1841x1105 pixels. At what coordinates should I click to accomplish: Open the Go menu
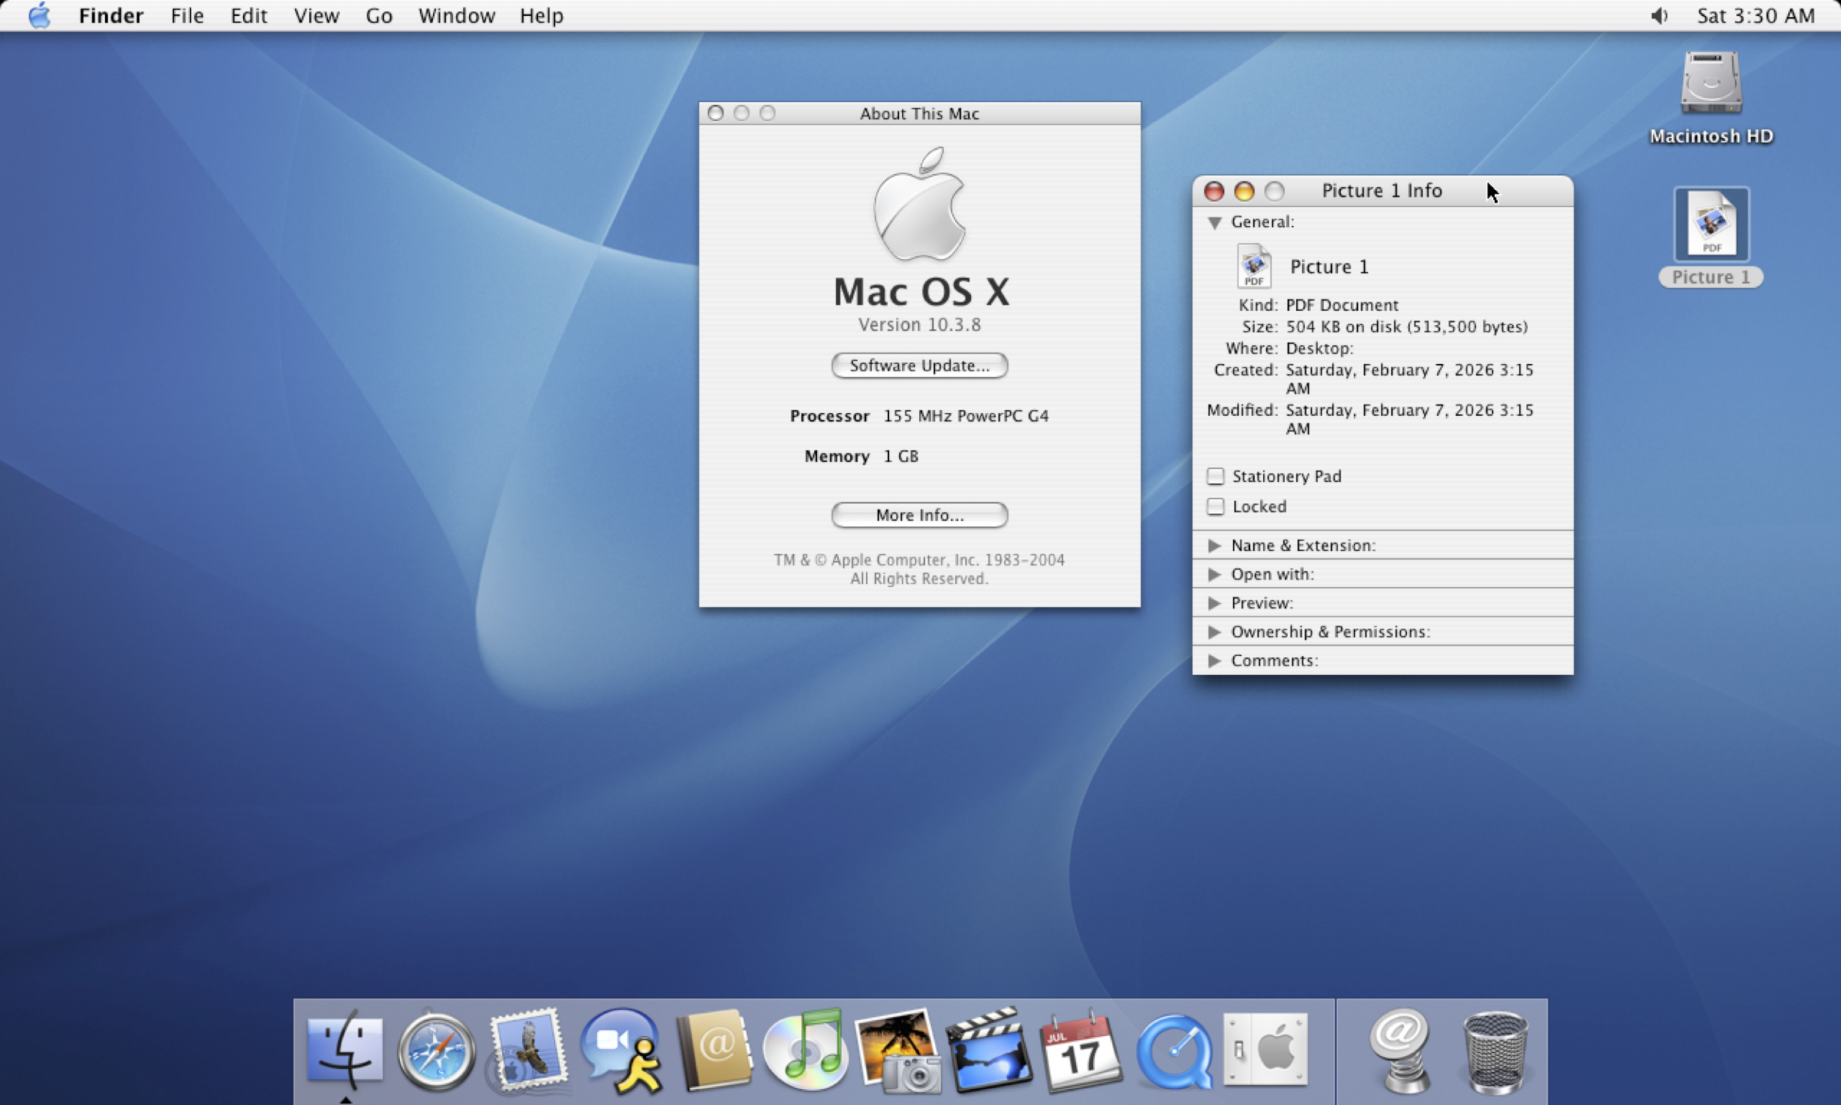click(379, 16)
